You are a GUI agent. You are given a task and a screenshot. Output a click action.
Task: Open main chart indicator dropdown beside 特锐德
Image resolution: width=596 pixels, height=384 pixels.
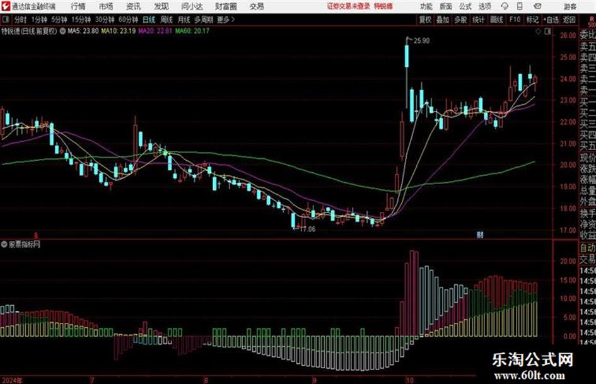coord(62,31)
